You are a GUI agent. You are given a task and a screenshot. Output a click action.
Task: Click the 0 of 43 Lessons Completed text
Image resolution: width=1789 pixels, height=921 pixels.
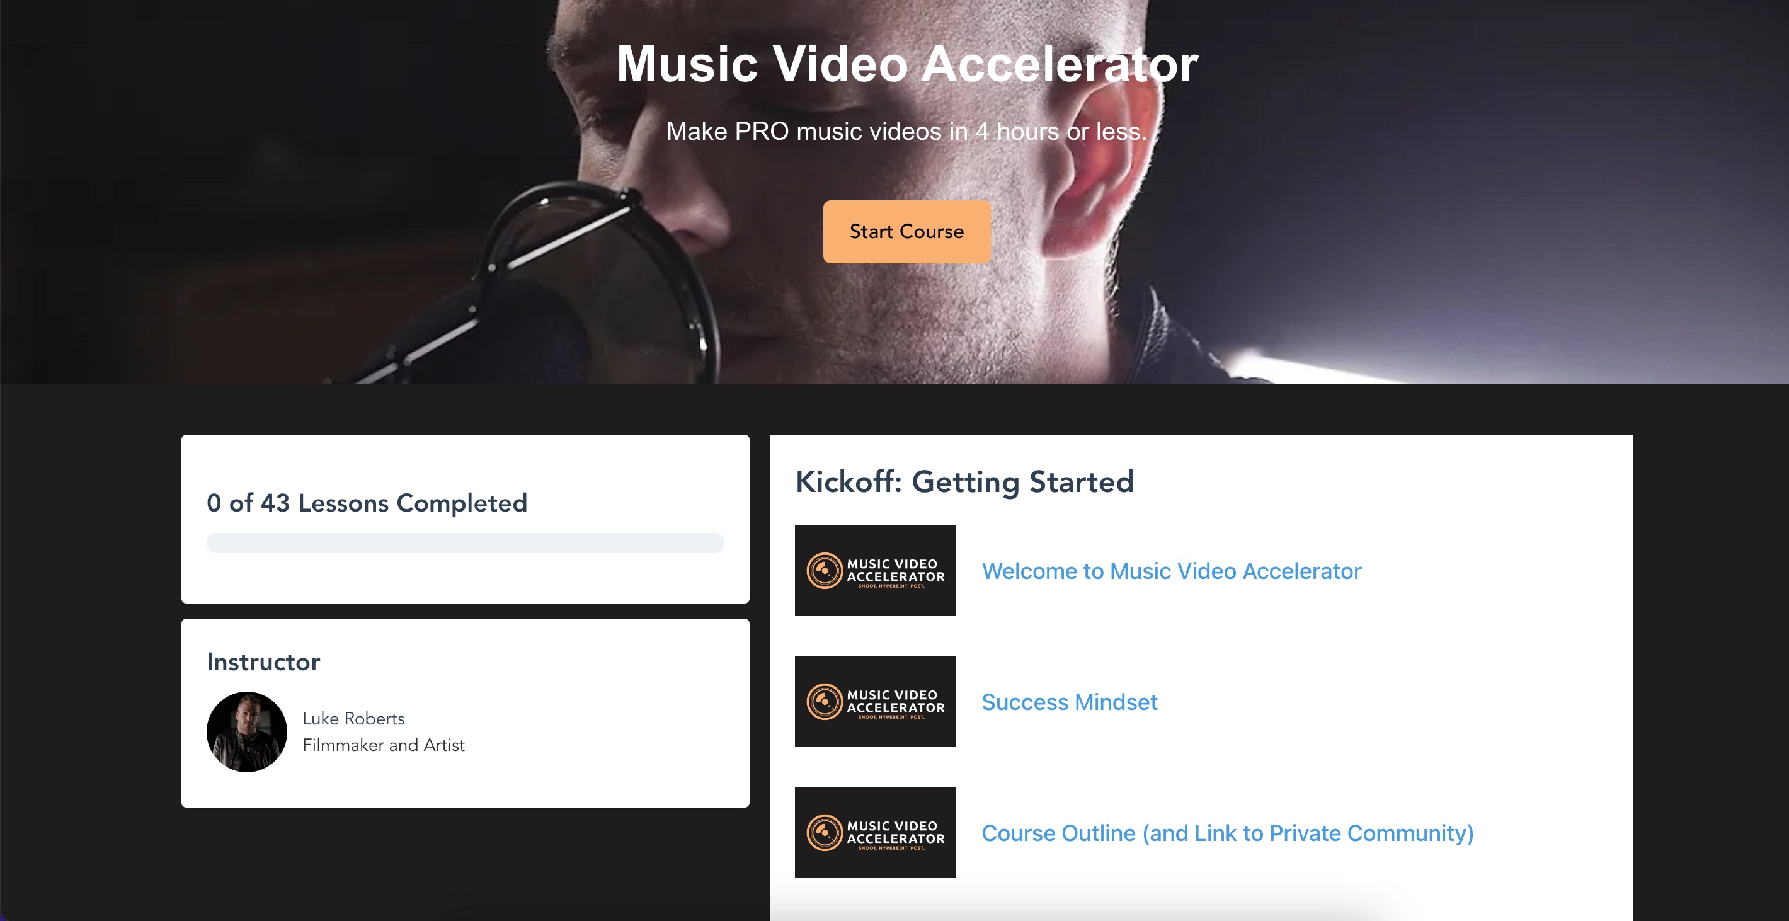coord(367,503)
